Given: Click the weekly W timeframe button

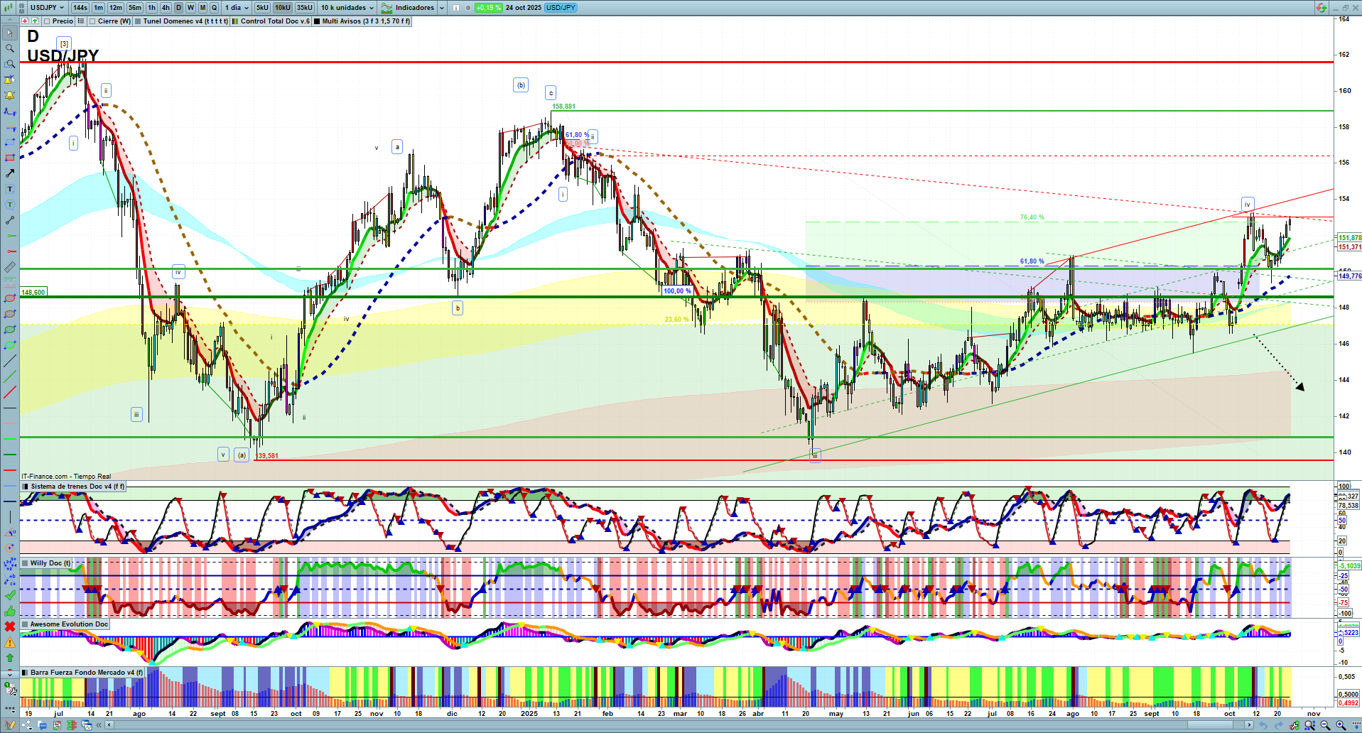Looking at the screenshot, I should point(190,8).
